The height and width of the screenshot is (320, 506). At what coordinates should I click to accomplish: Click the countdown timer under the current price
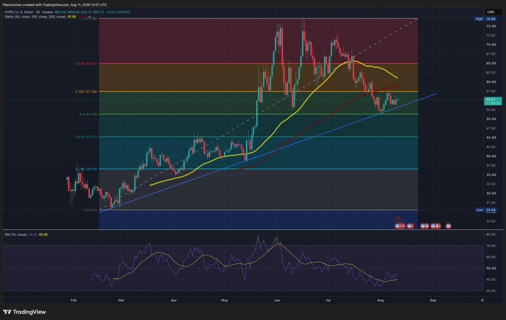493,103
